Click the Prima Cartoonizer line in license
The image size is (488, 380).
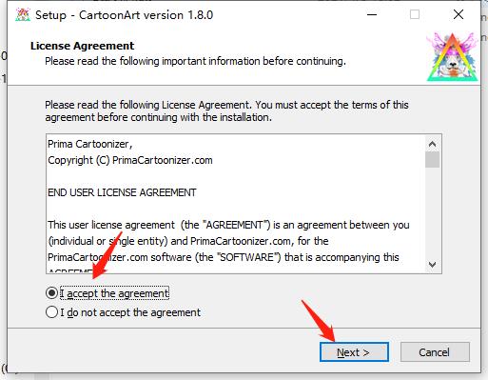click(x=90, y=144)
